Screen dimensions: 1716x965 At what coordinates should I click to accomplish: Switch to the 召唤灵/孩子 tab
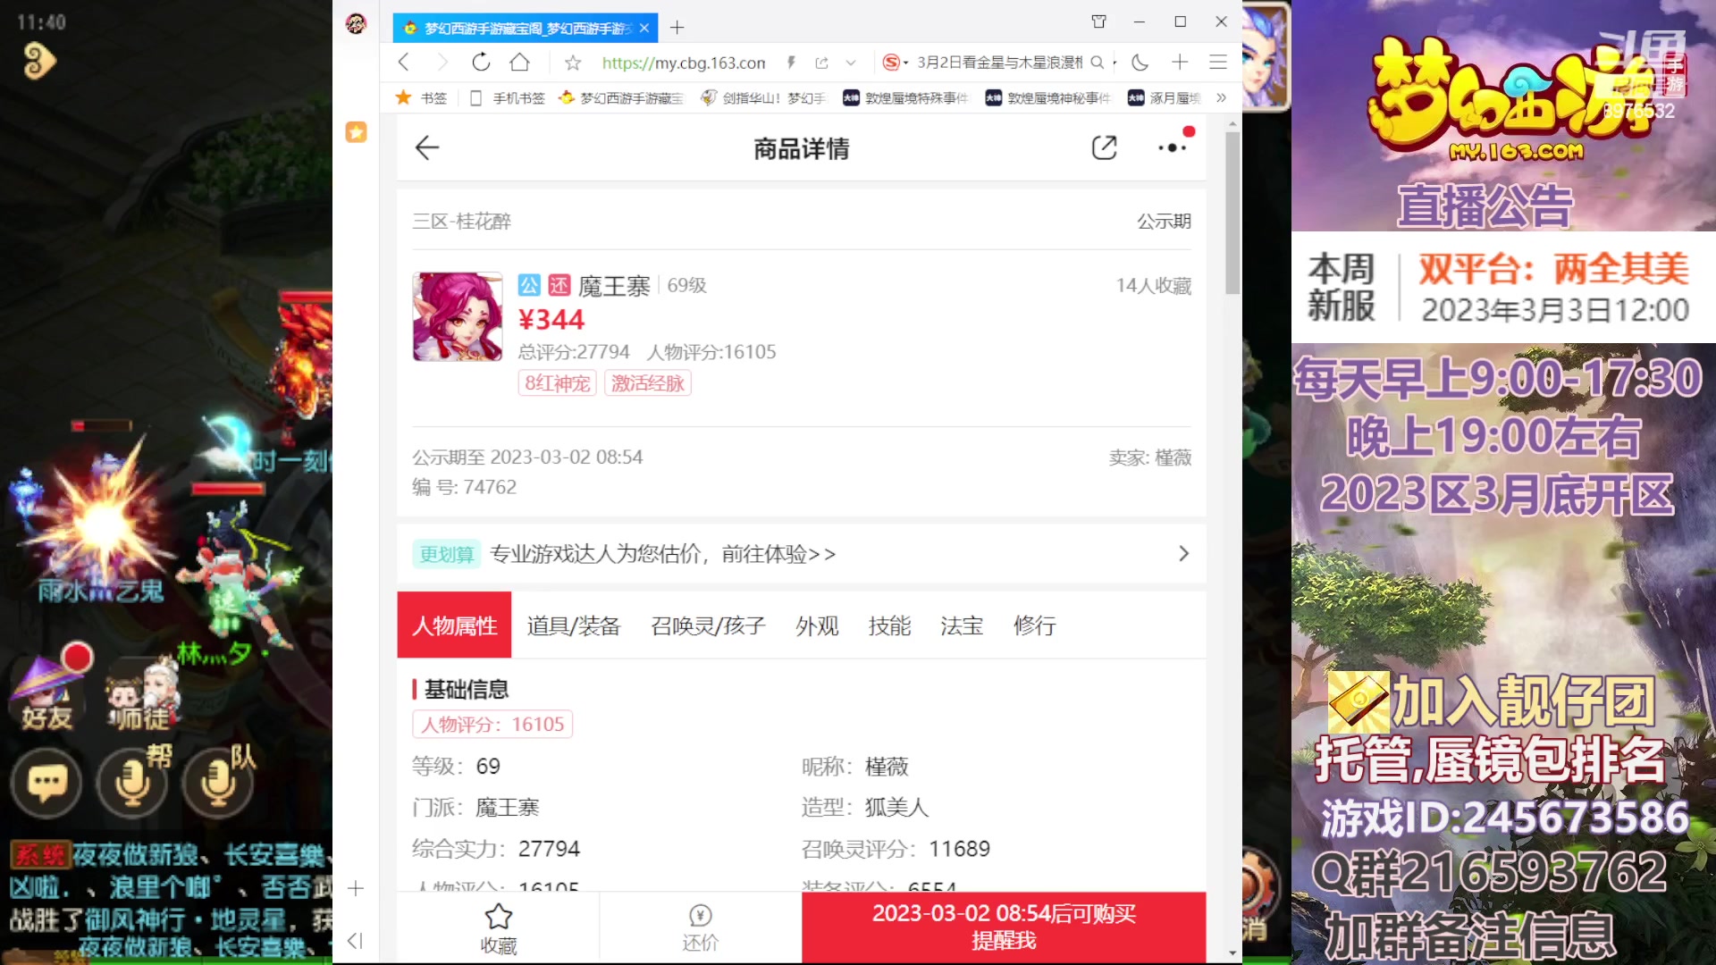point(708,625)
